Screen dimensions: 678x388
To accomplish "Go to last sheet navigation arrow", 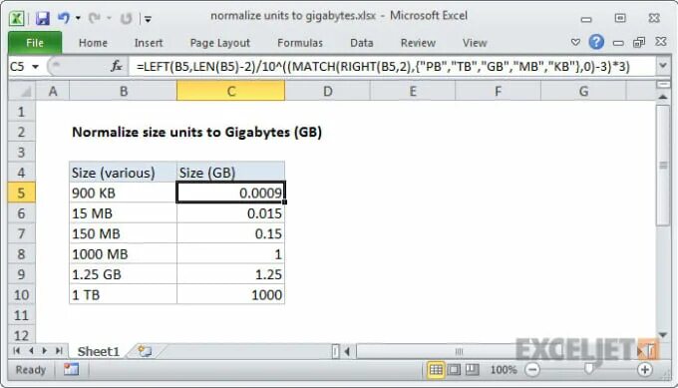I will click(59, 351).
